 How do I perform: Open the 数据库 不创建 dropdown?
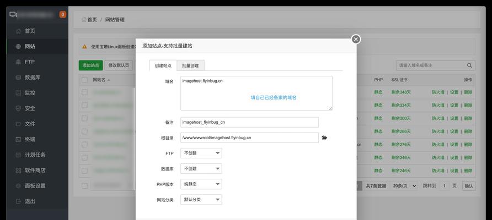(201, 169)
